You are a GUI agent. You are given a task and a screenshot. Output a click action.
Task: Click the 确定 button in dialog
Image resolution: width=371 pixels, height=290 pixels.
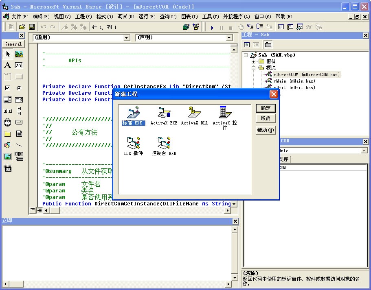(x=266, y=108)
